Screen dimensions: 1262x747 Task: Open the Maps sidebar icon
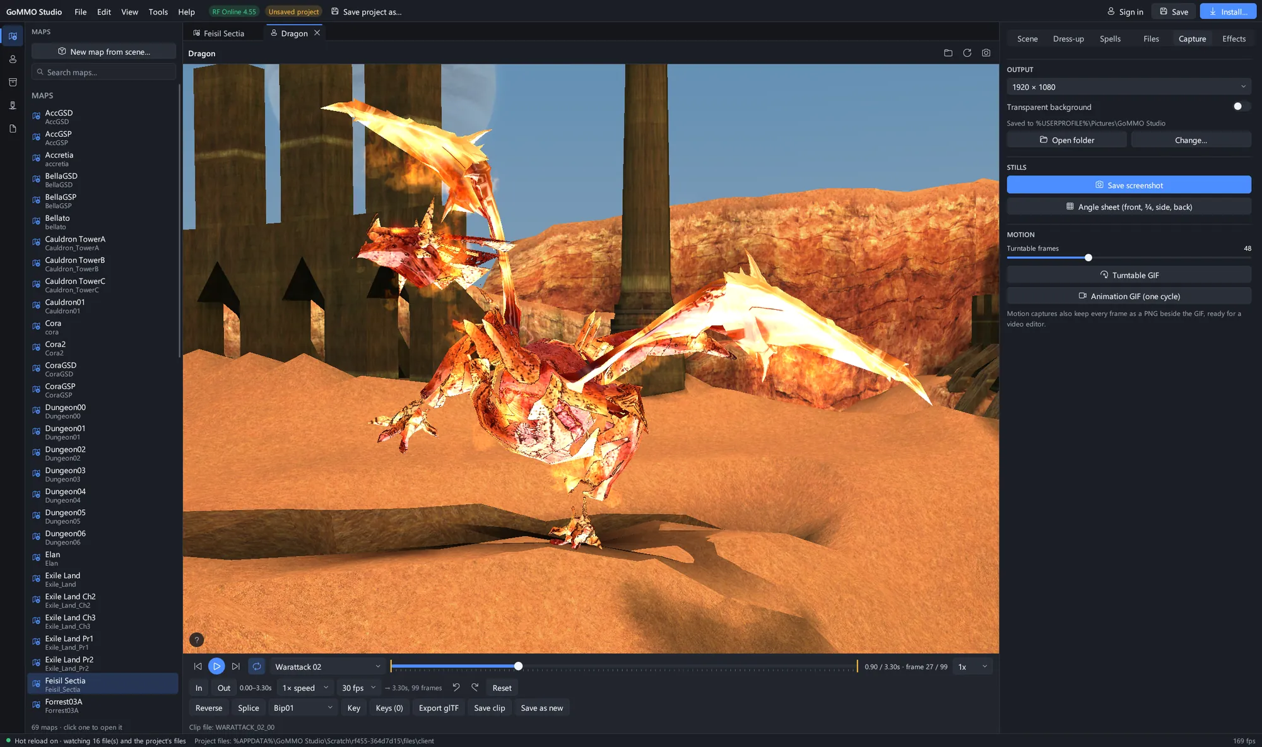tap(13, 36)
